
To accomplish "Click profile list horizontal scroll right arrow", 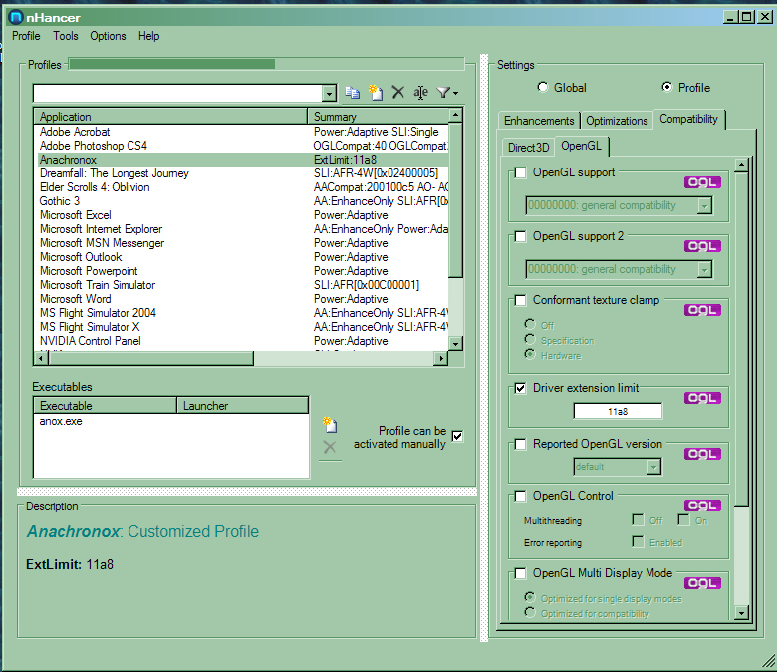I will tap(440, 358).
